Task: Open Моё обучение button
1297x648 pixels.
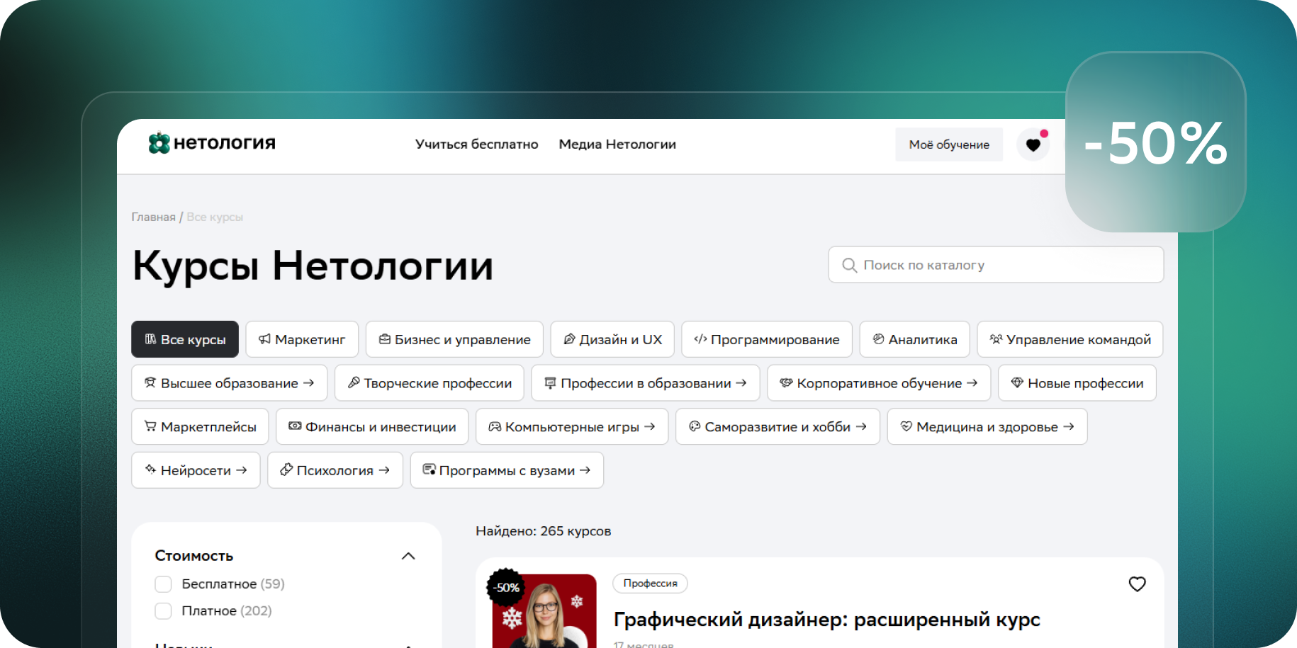Action: coord(948,144)
